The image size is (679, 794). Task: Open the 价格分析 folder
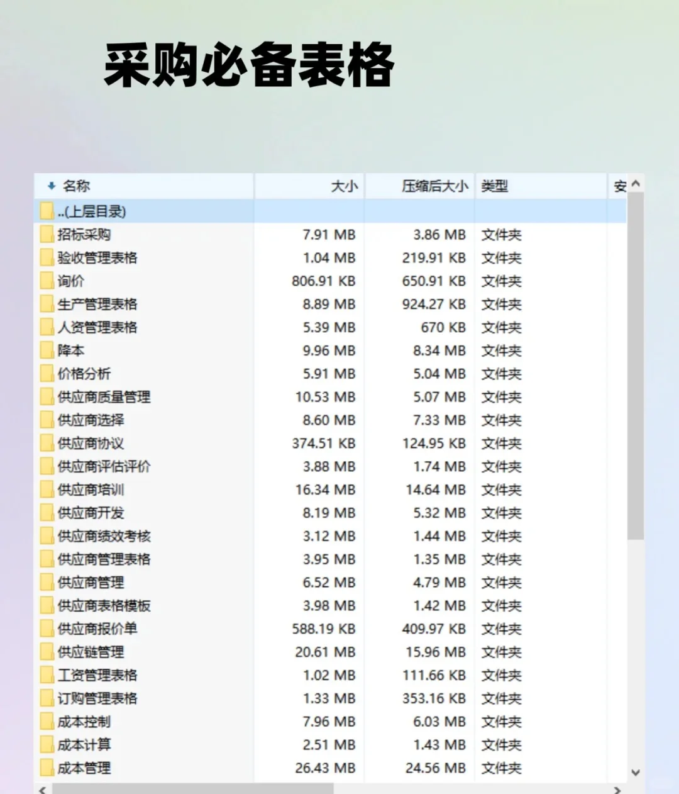point(82,374)
